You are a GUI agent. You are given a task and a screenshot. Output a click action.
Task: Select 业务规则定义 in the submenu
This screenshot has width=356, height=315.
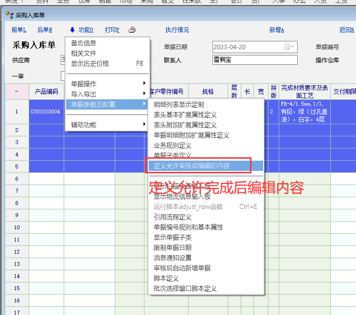click(172, 146)
